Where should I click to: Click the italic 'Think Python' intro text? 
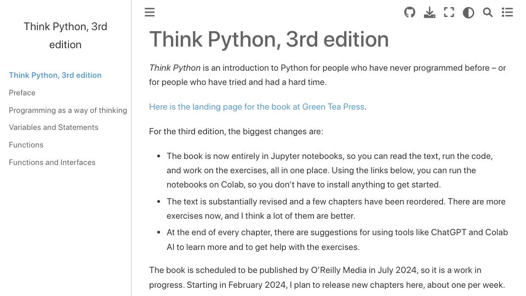click(175, 68)
